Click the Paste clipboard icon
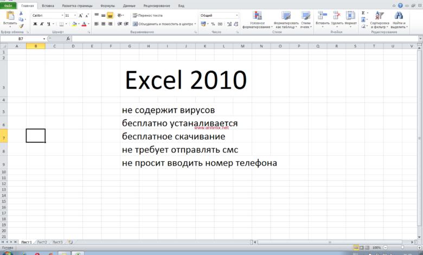The width and height of the screenshot is (423, 255). tap(10, 15)
